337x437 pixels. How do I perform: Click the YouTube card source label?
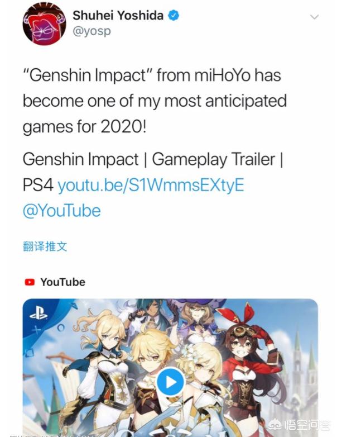point(62,282)
